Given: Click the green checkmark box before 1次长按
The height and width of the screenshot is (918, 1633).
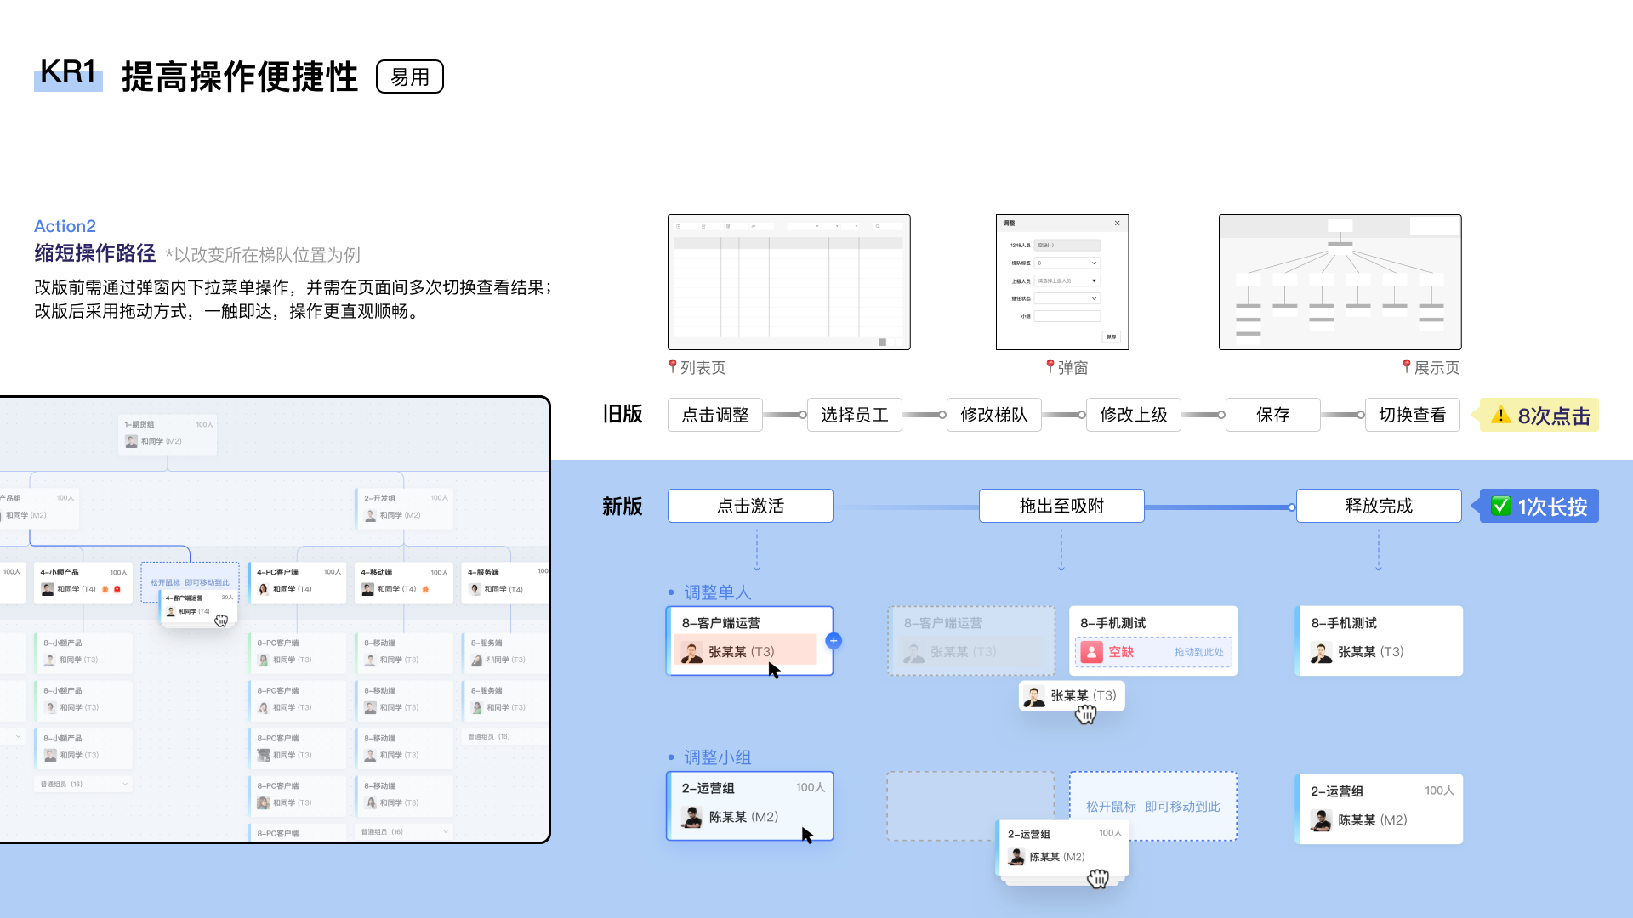Looking at the screenshot, I should coord(1501,507).
